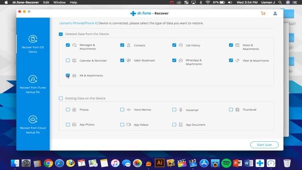Uncheck the Call History checkbox
Viewport: 302px width, 170px height.
174,45
